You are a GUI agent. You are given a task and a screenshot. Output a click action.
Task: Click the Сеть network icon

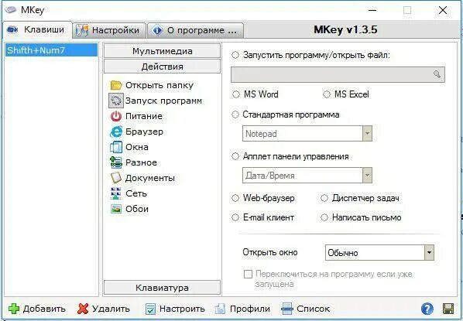click(x=116, y=193)
